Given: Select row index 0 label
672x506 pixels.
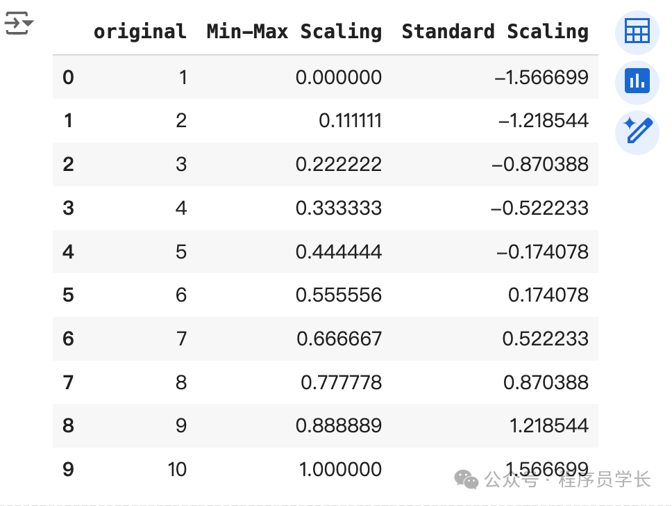Looking at the screenshot, I should pyautogui.click(x=68, y=77).
